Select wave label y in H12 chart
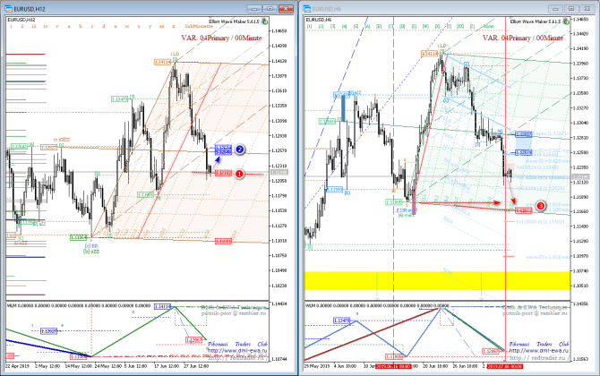Image resolution: width=600 pixels, height=376 pixels. (x=150, y=26)
